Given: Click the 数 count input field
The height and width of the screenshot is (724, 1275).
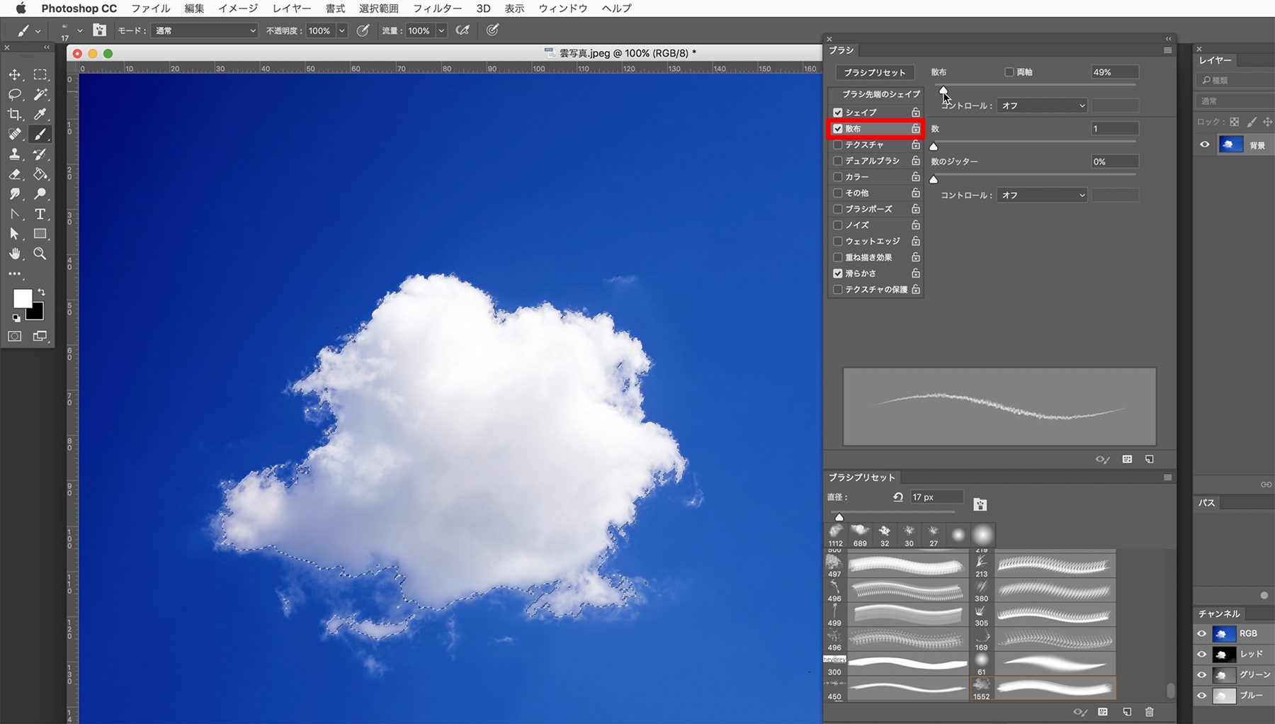Looking at the screenshot, I should coord(1115,129).
